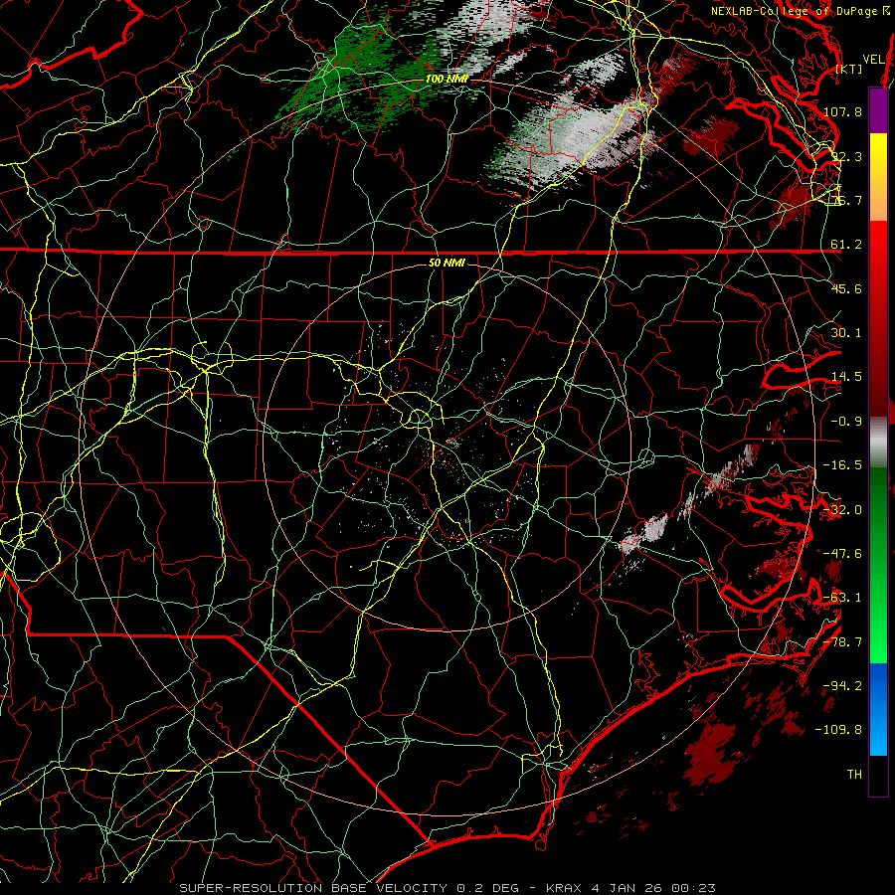Click the -94.2 value on velocity scale
Screen dimensions: 895x895
click(843, 686)
